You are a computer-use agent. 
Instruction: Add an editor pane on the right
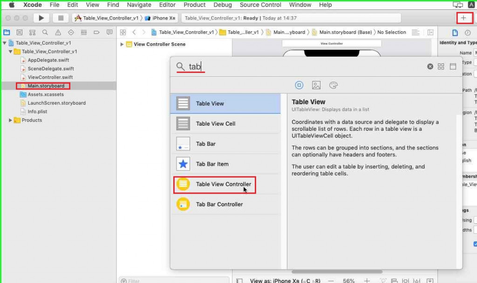[x=430, y=32]
